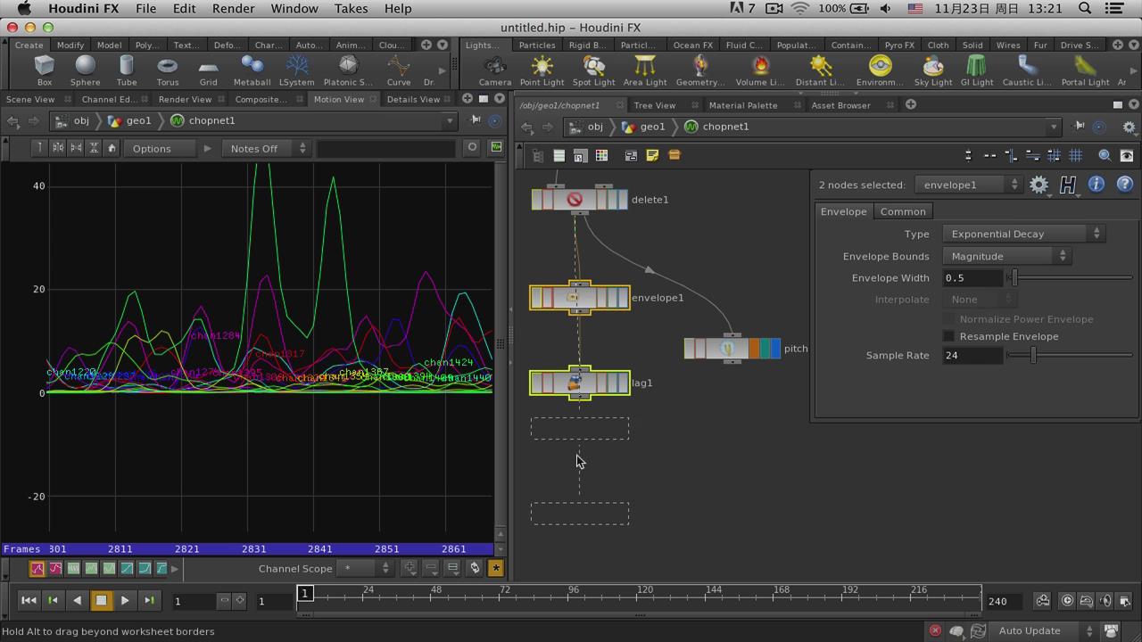The width and height of the screenshot is (1142, 642).
Task: Create a Grid from the shelf
Action: [208, 70]
